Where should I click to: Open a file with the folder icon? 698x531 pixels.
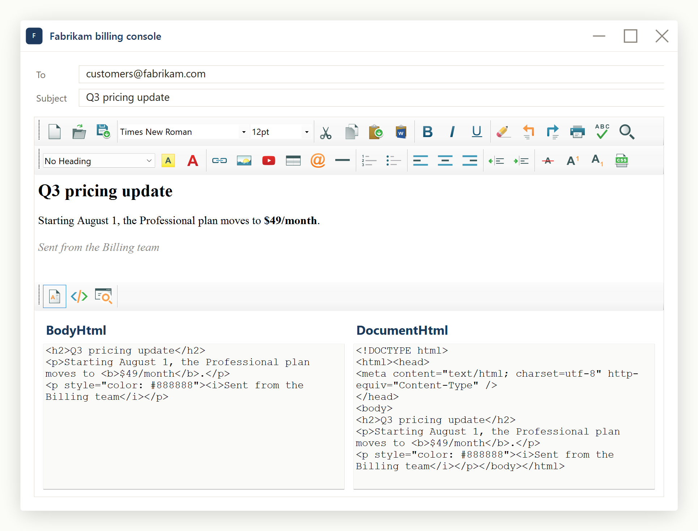pos(79,132)
